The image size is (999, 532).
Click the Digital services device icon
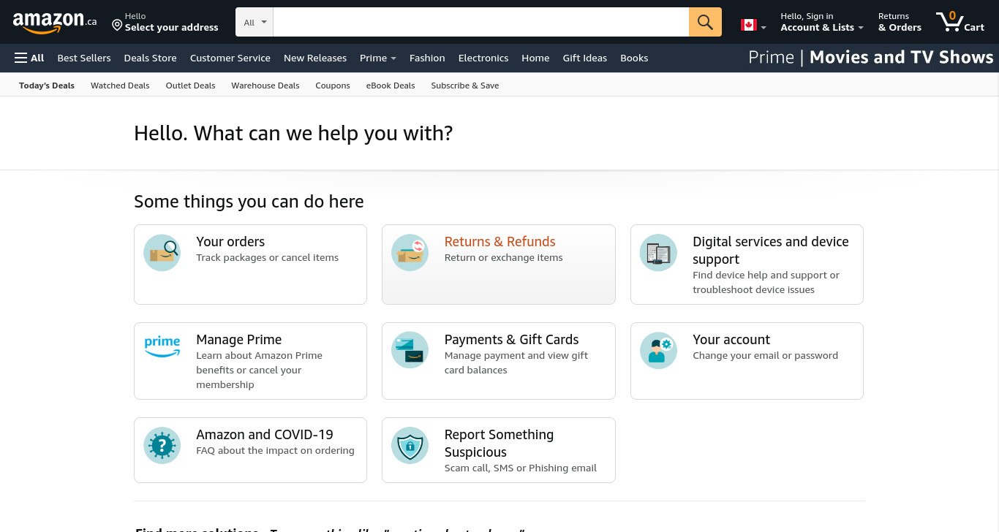coord(658,253)
